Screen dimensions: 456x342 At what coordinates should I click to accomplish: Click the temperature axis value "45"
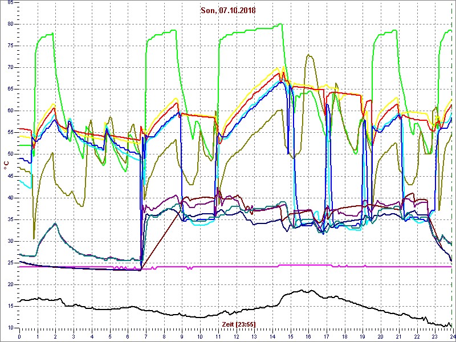coord(10,176)
